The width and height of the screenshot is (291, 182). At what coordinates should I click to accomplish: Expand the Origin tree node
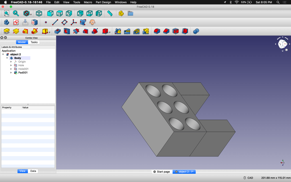click(x=11, y=62)
